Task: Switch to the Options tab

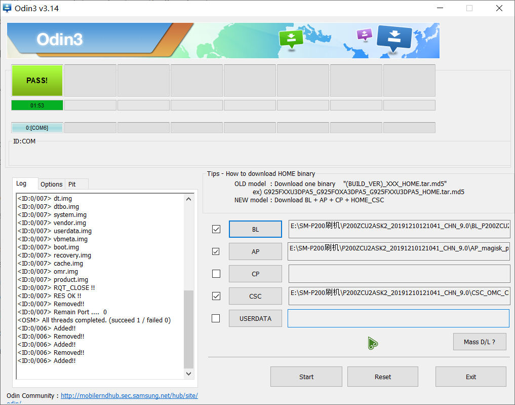Action: (52, 184)
